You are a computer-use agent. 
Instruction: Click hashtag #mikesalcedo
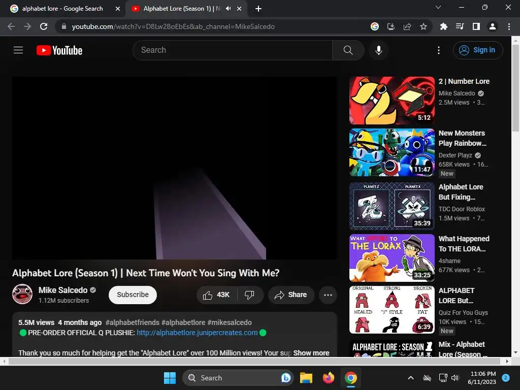point(230,322)
